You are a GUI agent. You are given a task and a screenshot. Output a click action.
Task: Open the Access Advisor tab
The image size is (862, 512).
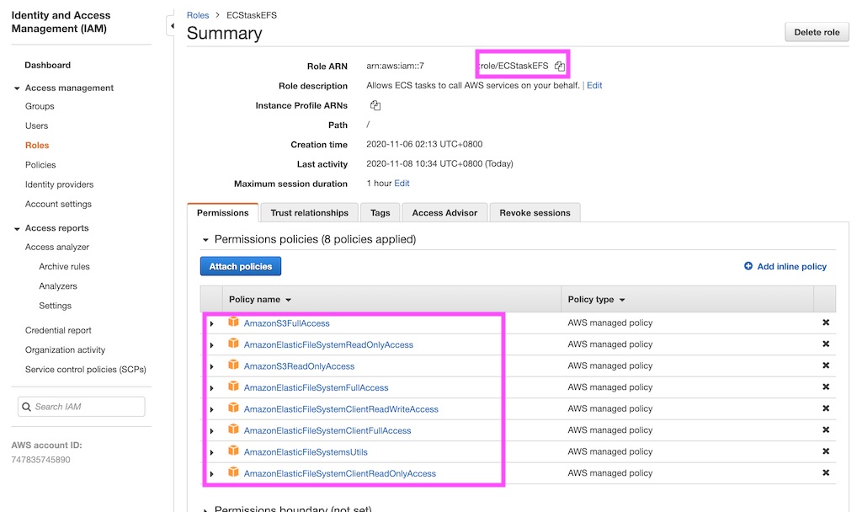point(444,213)
